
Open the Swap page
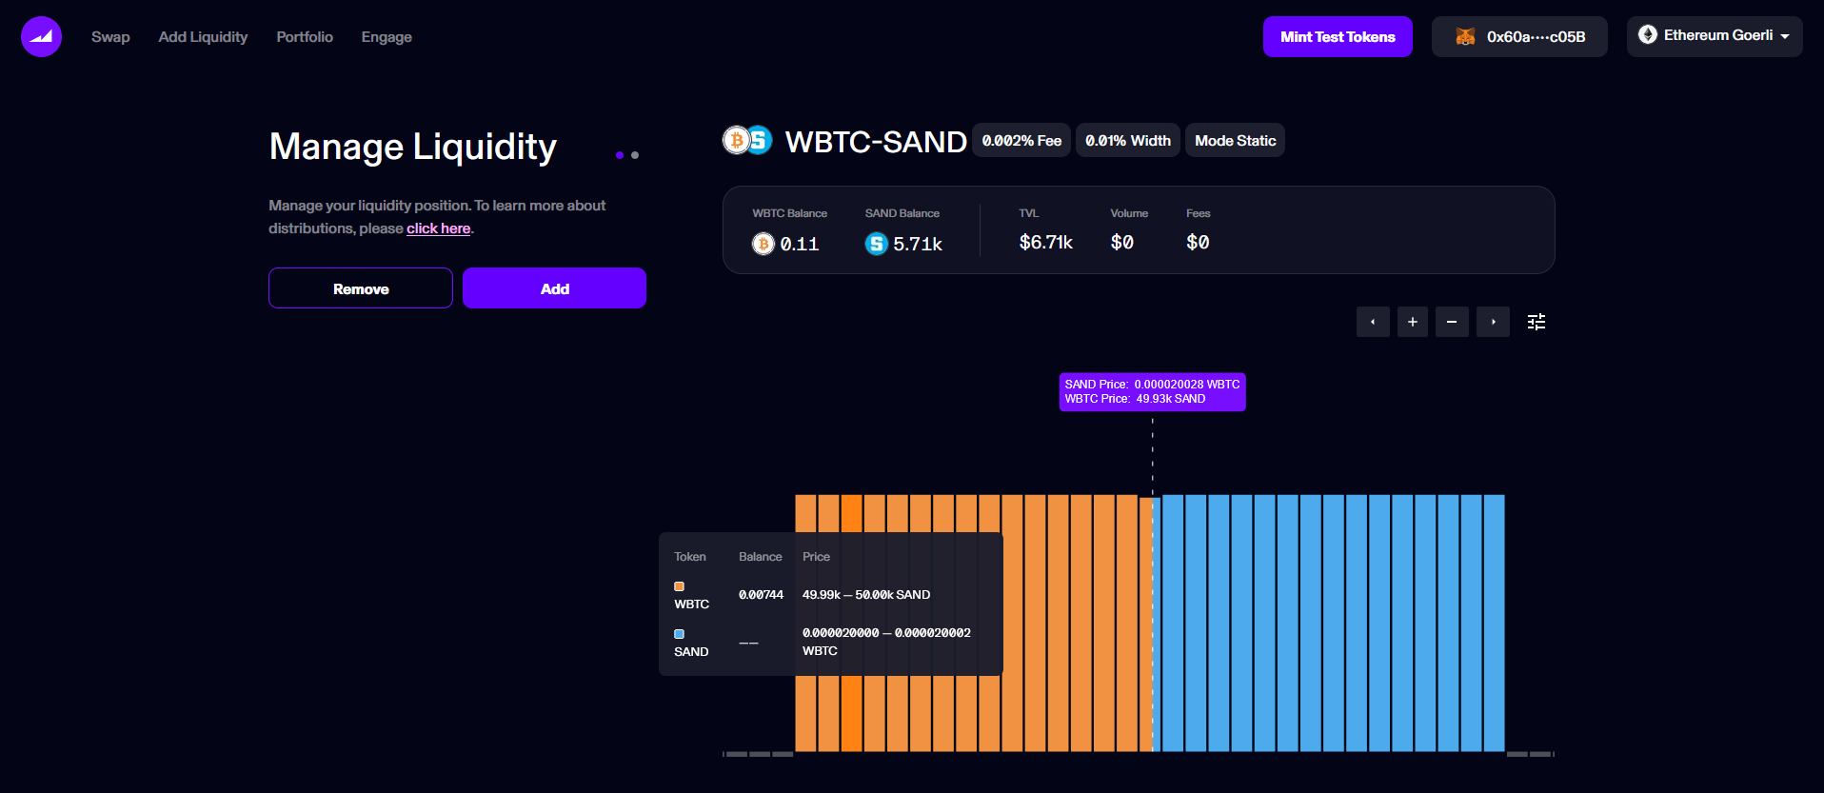[110, 37]
